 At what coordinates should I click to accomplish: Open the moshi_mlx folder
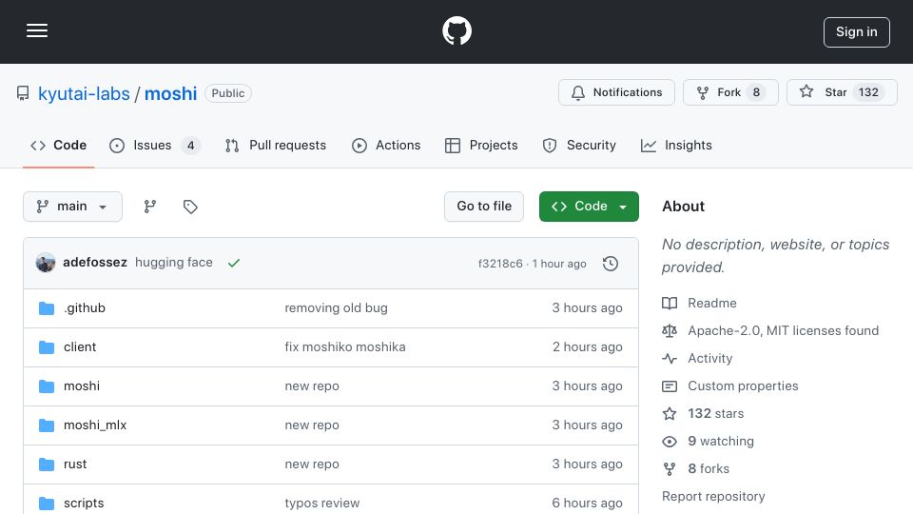95,425
